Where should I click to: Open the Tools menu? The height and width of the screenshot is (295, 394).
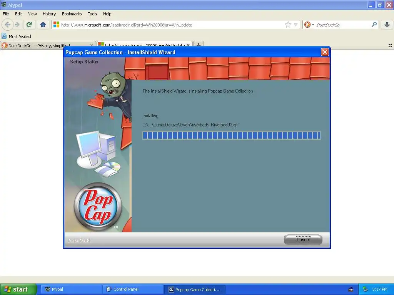[x=92, y=14]
